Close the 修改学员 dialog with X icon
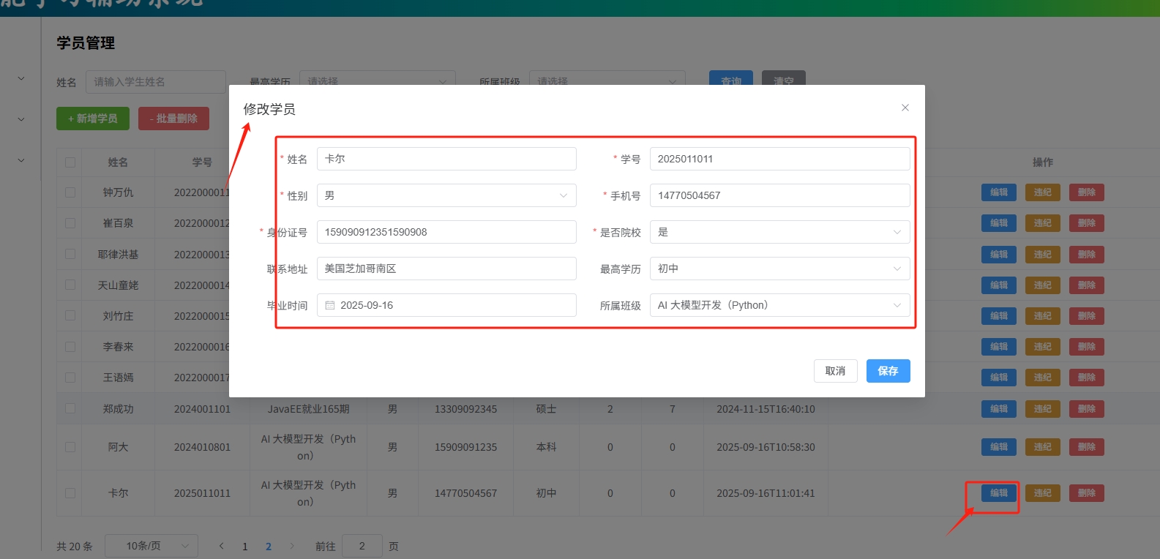Screen dimensions: 1160x559 tap(905, 108)
